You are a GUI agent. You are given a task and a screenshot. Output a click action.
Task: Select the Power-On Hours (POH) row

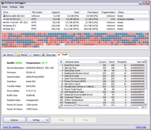[102, 81]
